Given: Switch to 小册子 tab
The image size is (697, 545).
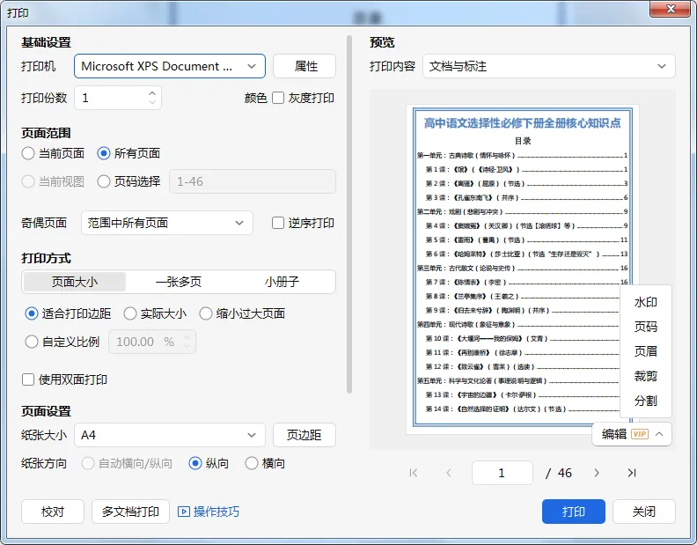Looking at the screenshot, I should pyautogui.click(x=282, y=282).
